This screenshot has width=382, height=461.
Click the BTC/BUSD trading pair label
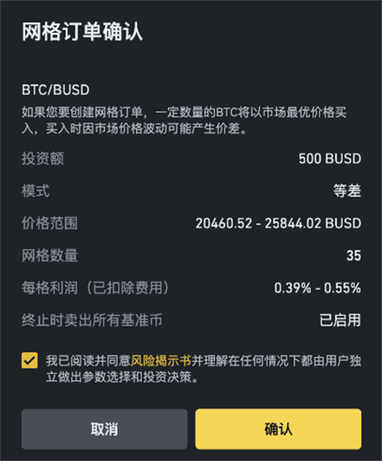[x=55, y=90]
